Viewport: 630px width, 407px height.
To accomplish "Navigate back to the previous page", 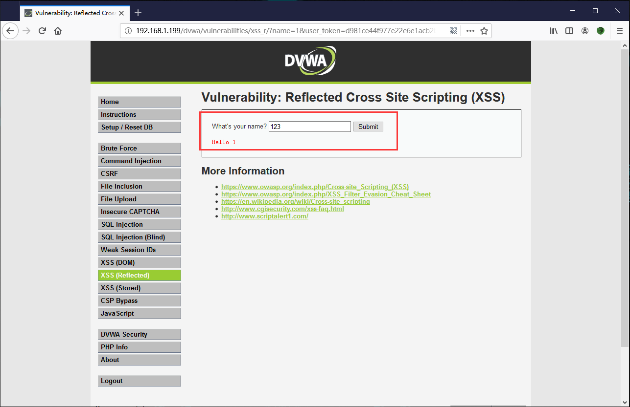I will point(10,30).
